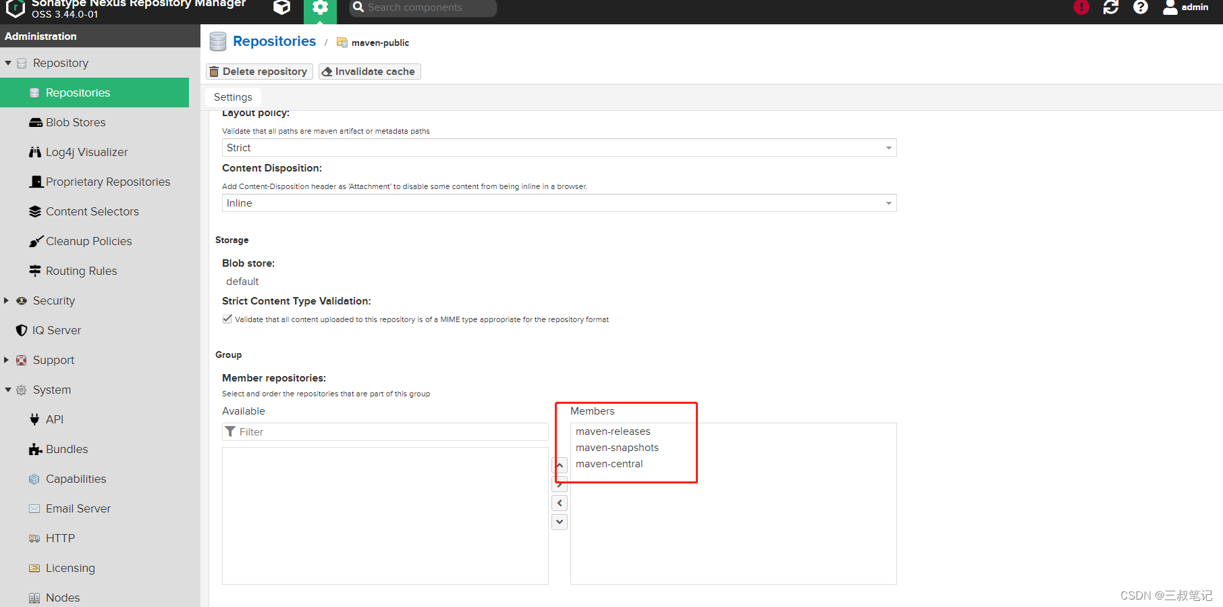Open the Layout policy Strict dropdown
This screenshot has height=607, width=1223.
click(x=560, y=148)
